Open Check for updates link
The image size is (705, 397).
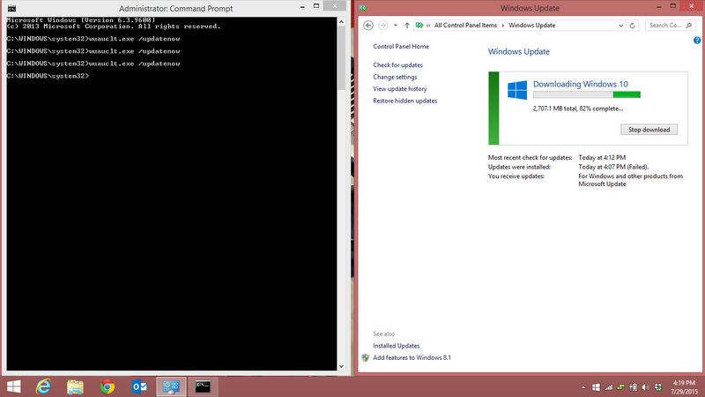pos(397,64)
